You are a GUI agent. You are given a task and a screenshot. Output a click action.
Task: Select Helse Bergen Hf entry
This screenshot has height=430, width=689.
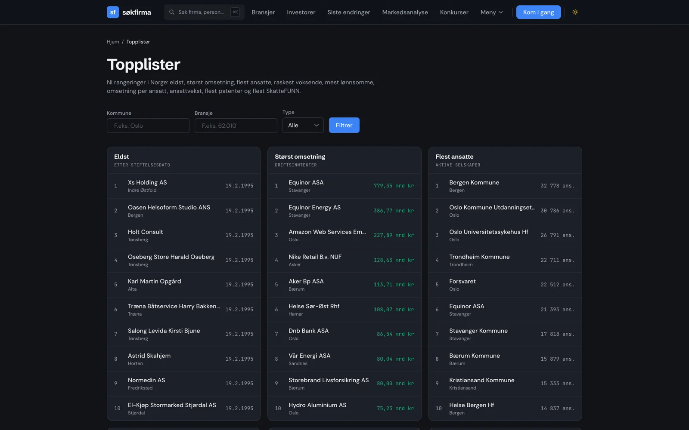[505, 408]
